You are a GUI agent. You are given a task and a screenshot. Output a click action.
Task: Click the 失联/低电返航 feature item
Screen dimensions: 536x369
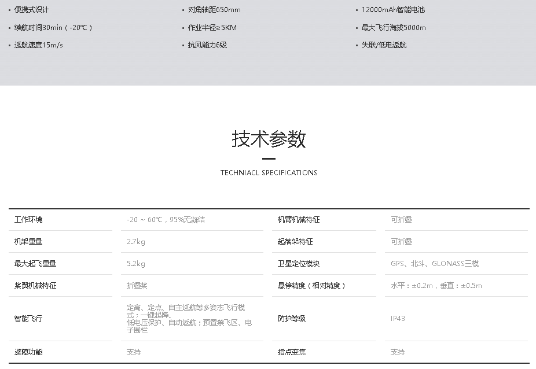point(384,45)
